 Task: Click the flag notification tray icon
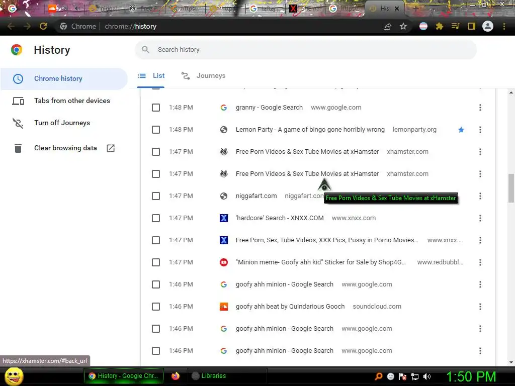point(403,376)
